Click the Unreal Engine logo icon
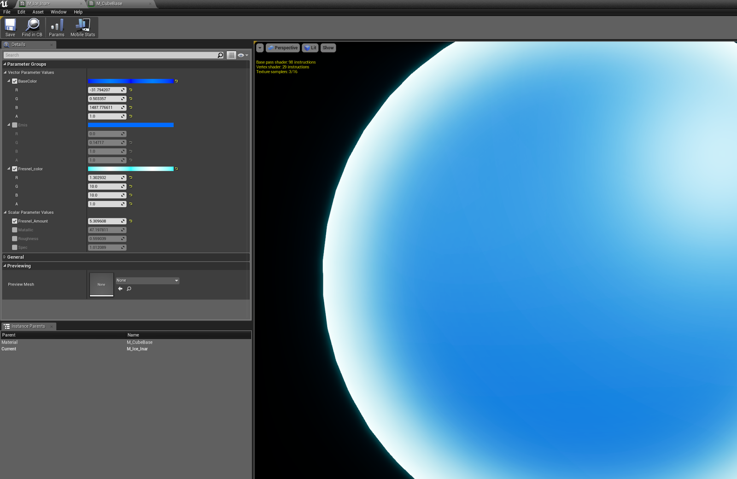 tap(5, 4)
